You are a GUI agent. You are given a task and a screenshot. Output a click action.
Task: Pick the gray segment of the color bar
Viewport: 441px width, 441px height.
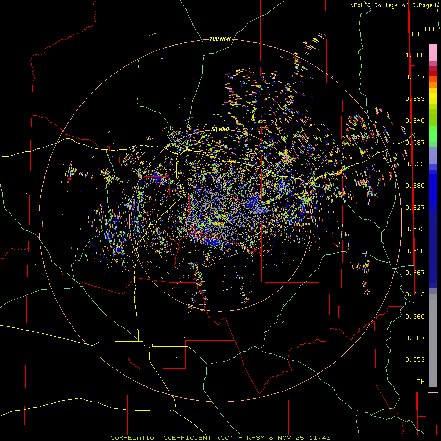tap(433, 341)
